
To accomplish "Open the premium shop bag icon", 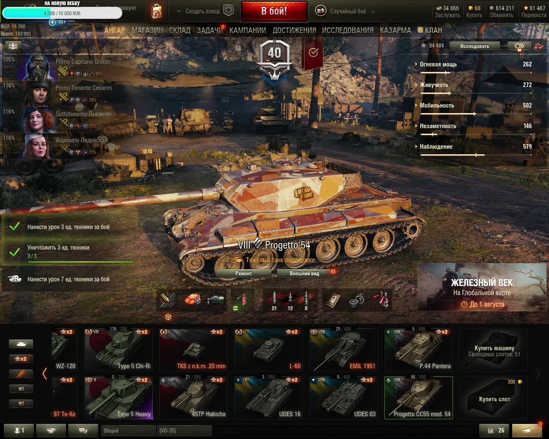I will 157,11.
